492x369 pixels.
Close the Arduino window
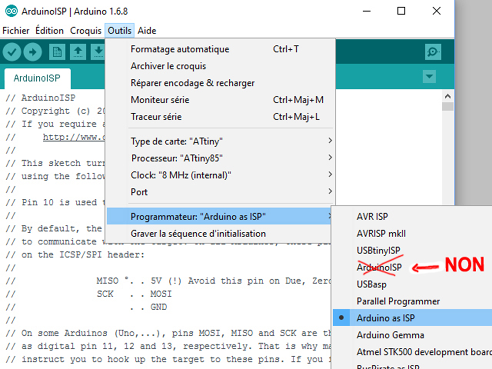click(436, 11)
